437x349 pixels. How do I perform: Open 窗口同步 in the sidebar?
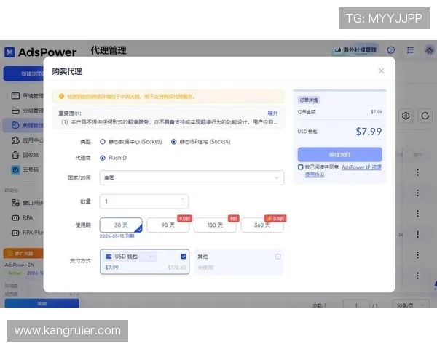pyautogui.click(x=28, y=203)
